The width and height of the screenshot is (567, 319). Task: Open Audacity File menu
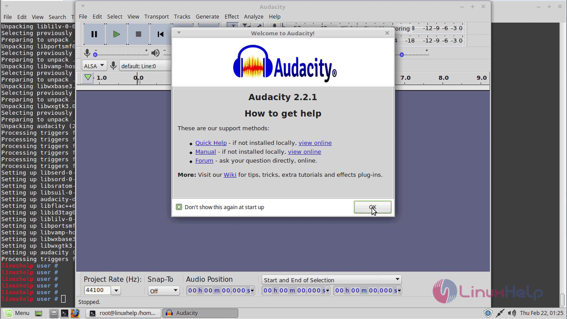click(x=83, y=16)
